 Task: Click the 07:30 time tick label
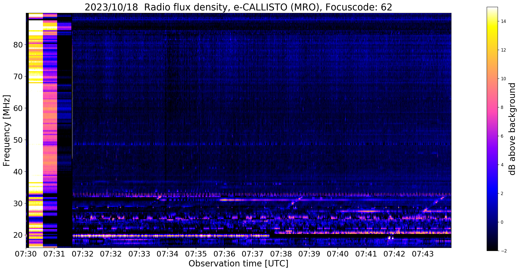pos(26,254)
